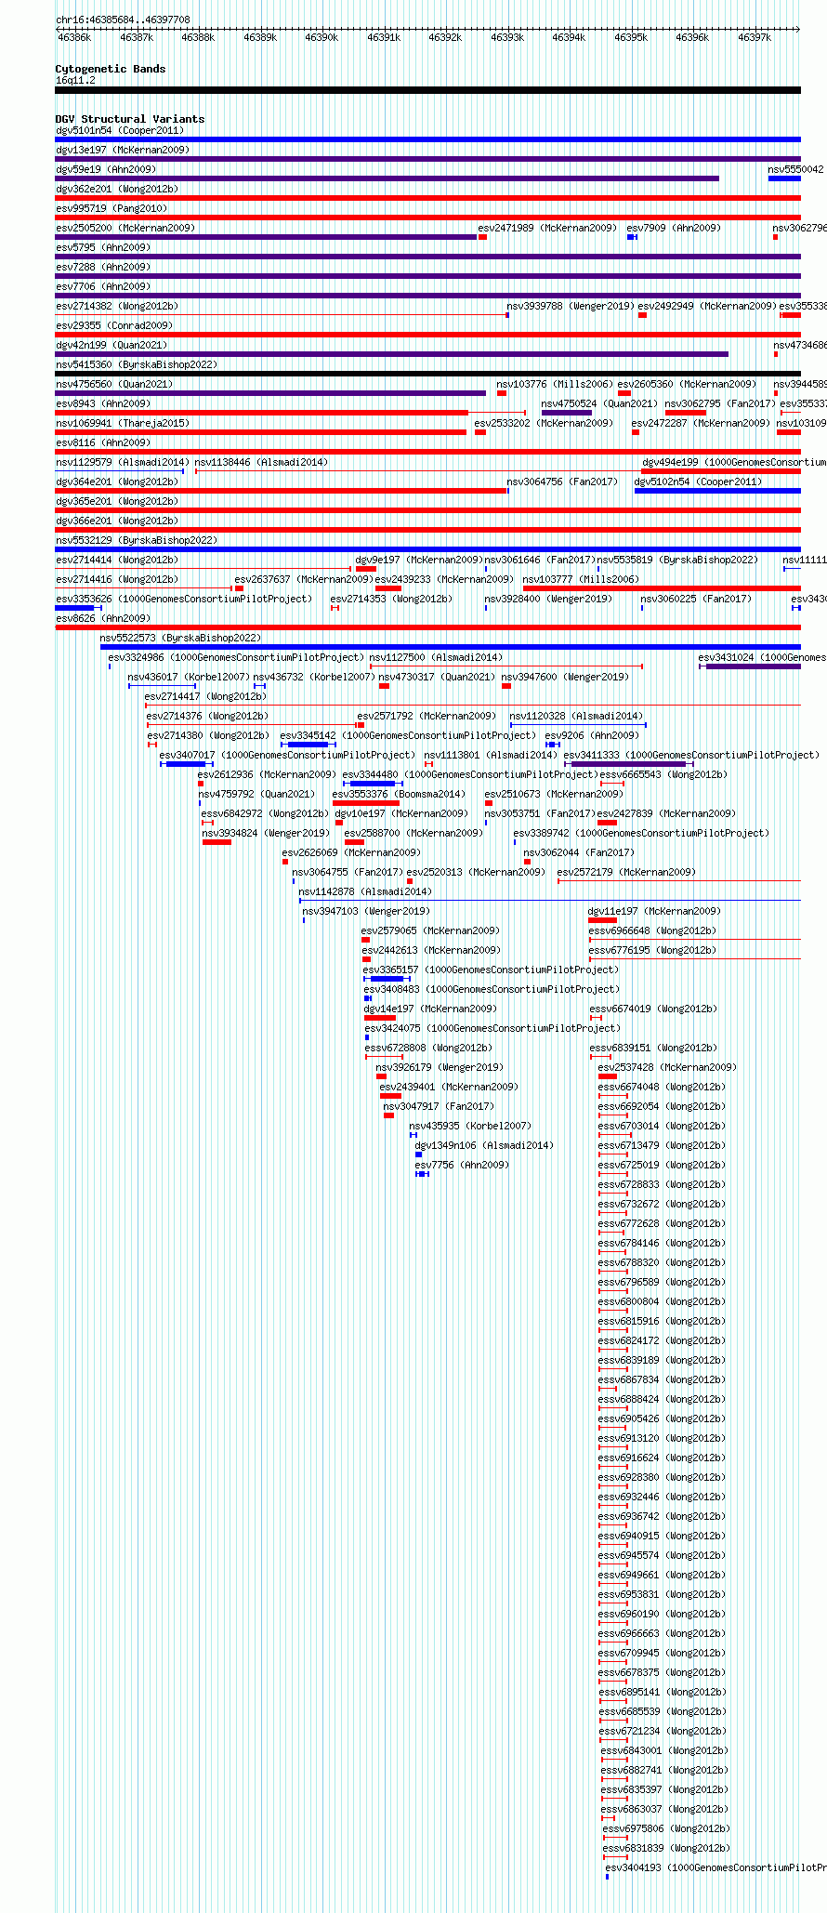Screen dimensions: 827x1913
Task: Open the dgv5102n54 (Cooper2011) variant
Action: coord(698,482)
